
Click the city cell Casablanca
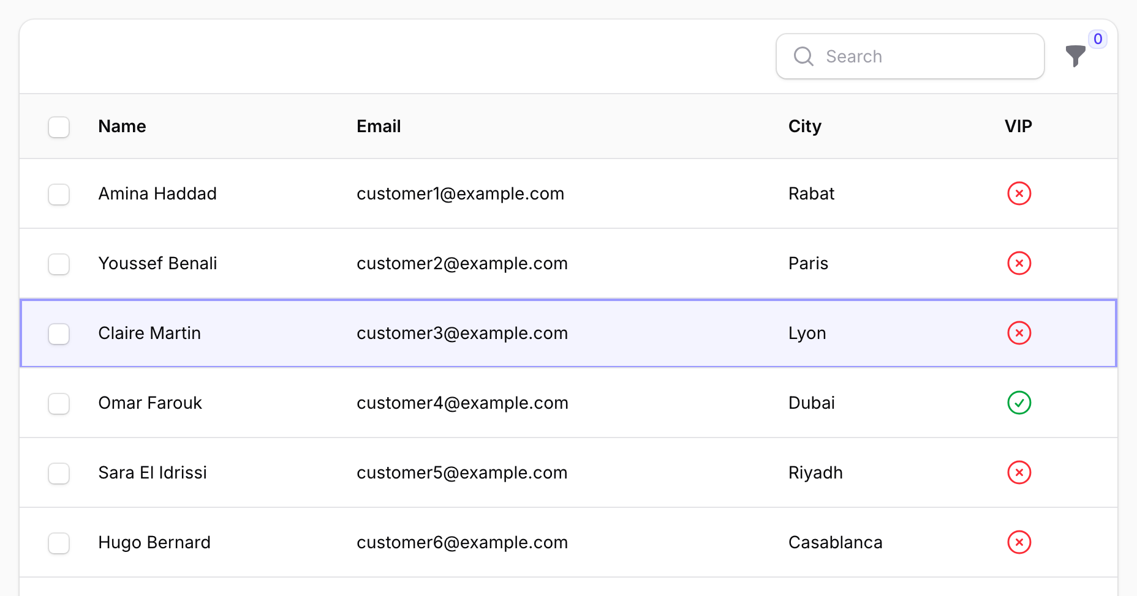[836, 542]
